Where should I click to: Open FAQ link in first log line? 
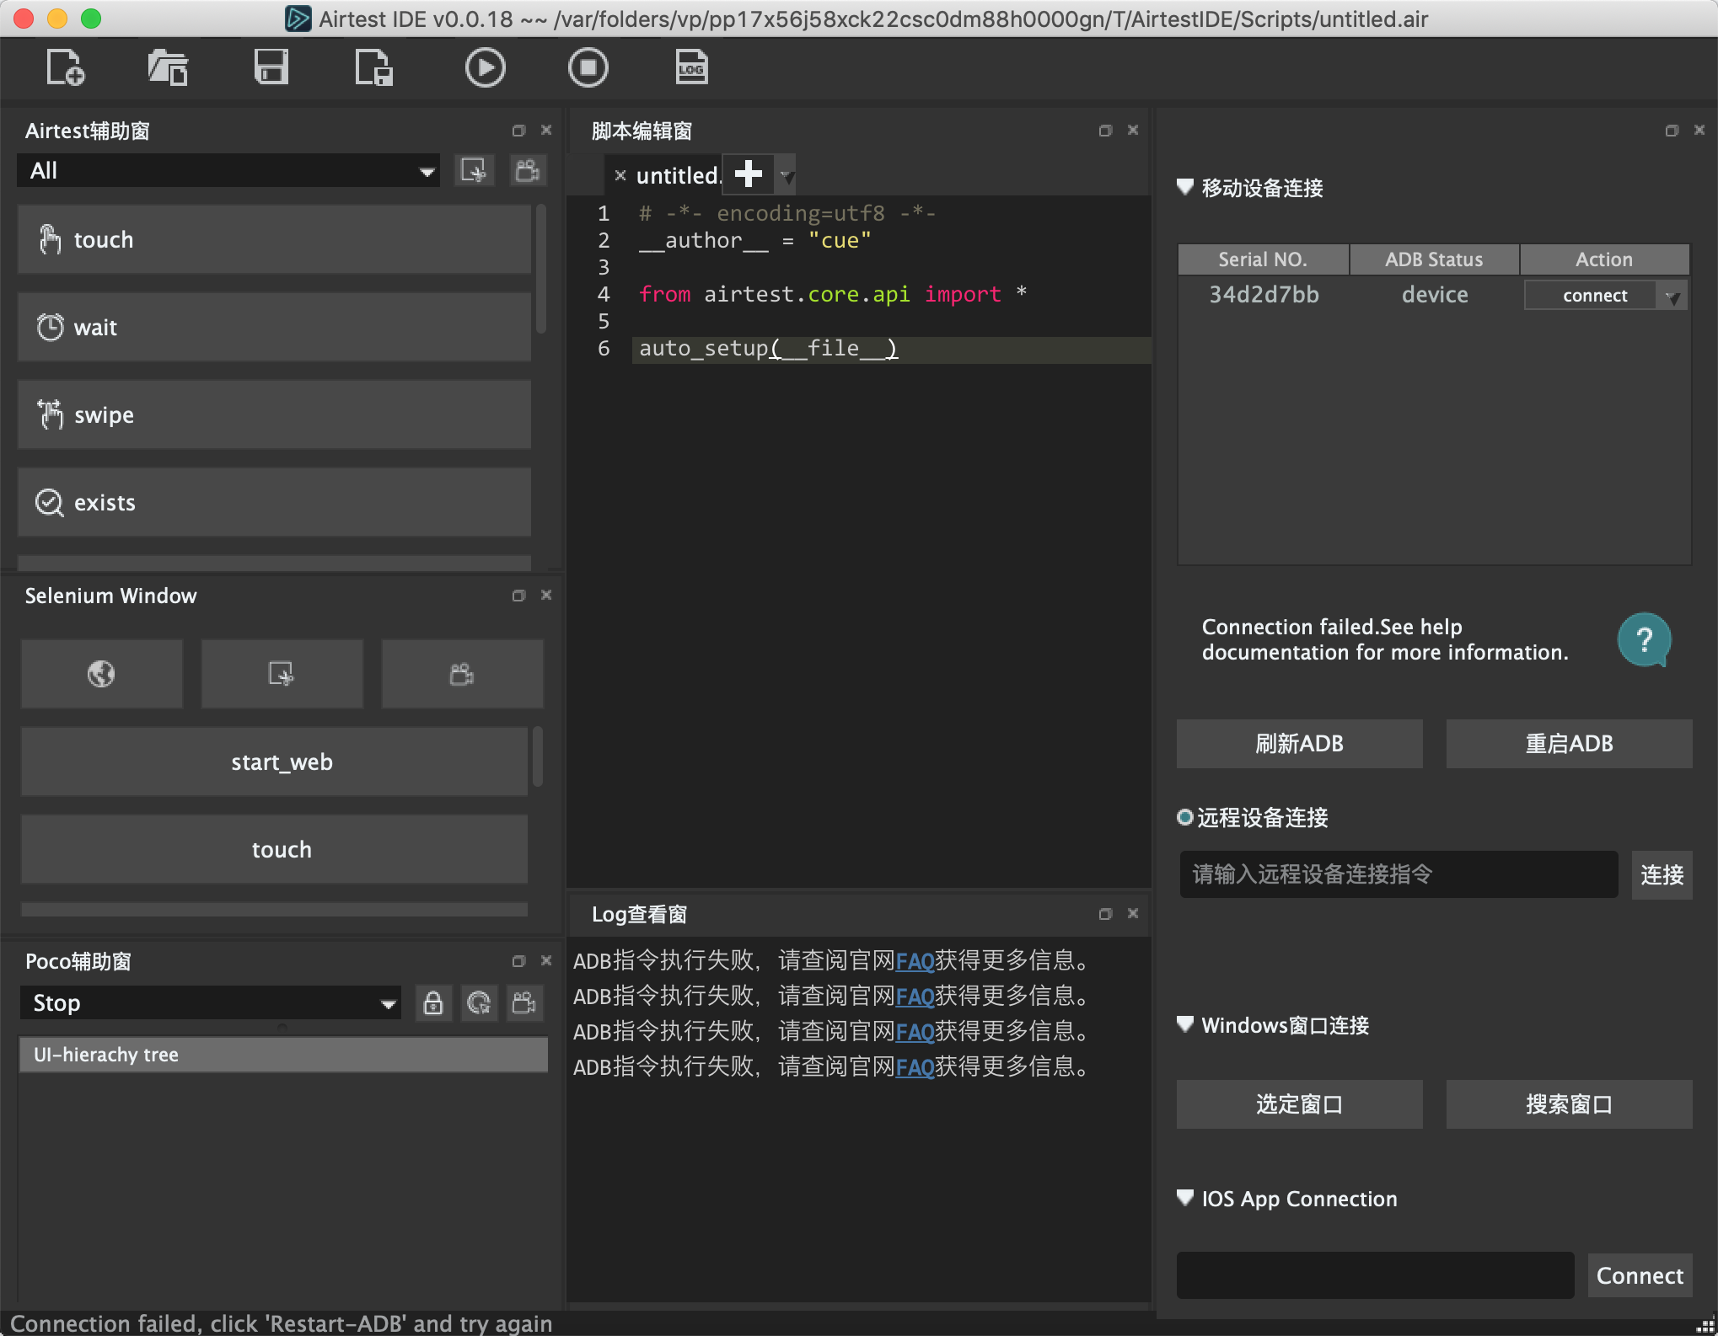(x=915, y=961)
